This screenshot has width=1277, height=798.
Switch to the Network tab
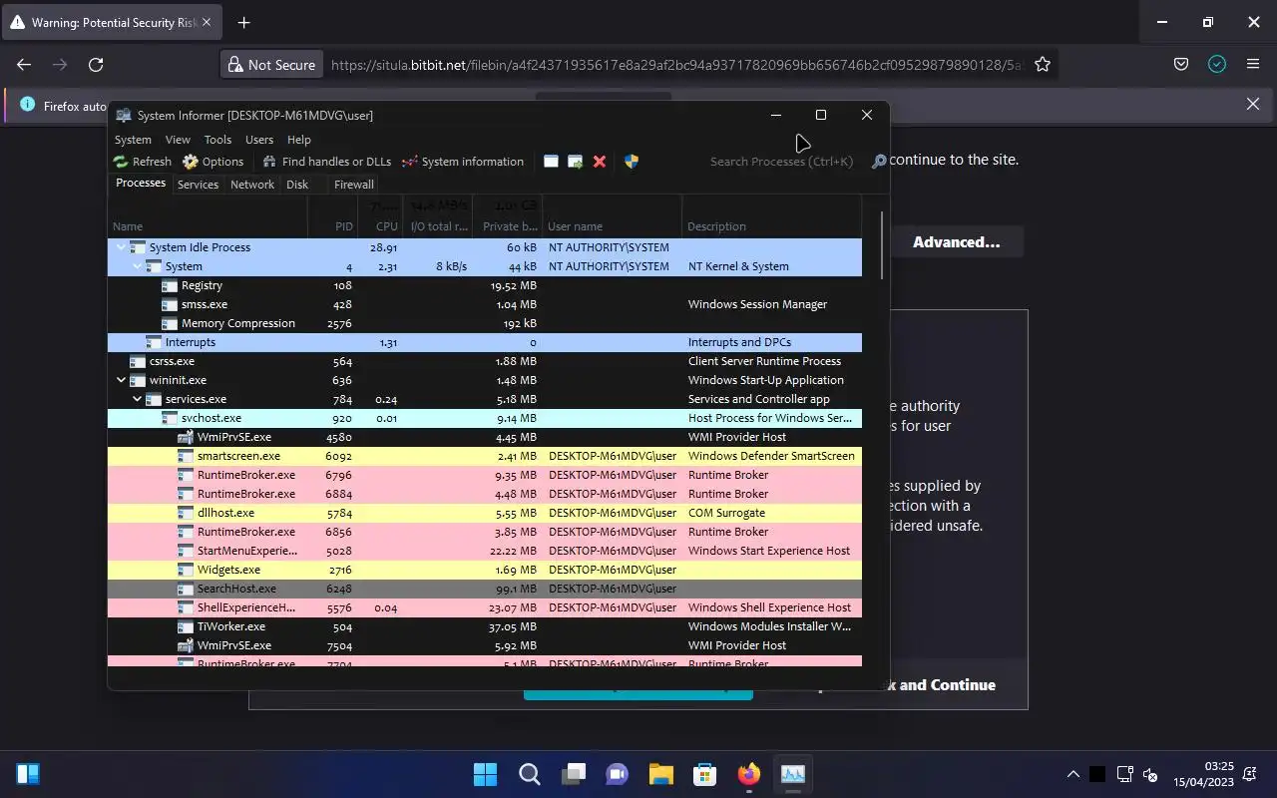(252, 185)
